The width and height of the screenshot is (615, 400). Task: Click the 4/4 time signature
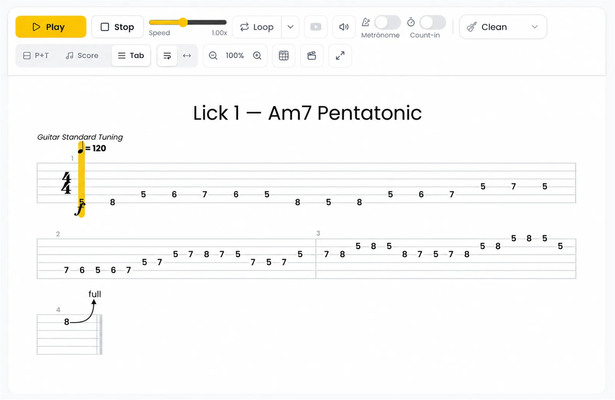[x=66, y=183]
